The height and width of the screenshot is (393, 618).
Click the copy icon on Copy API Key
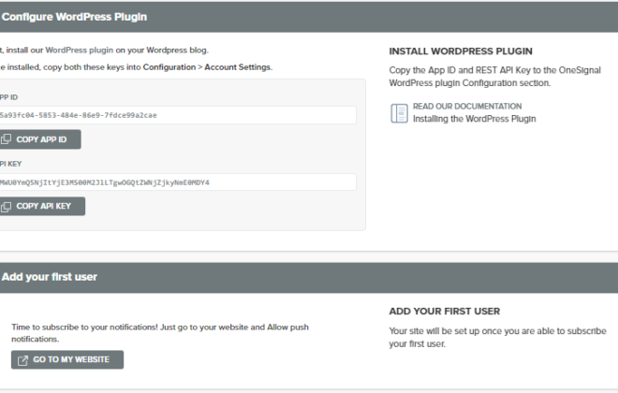[x=6, y=207]
